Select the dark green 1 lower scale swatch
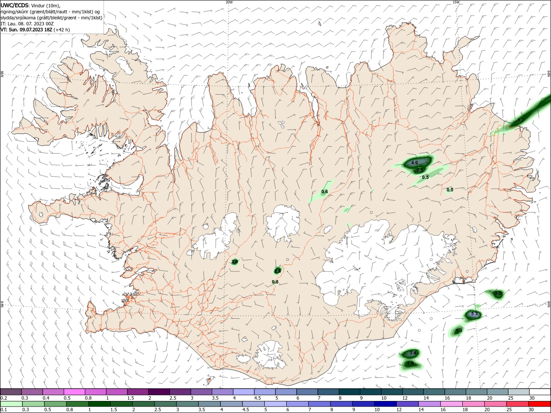This screenshot has width=551, height=413. (99, 404)
